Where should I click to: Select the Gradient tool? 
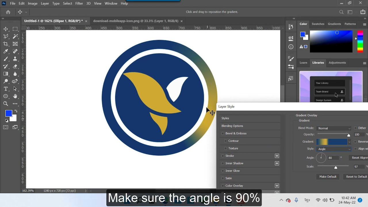pos(6,74)
